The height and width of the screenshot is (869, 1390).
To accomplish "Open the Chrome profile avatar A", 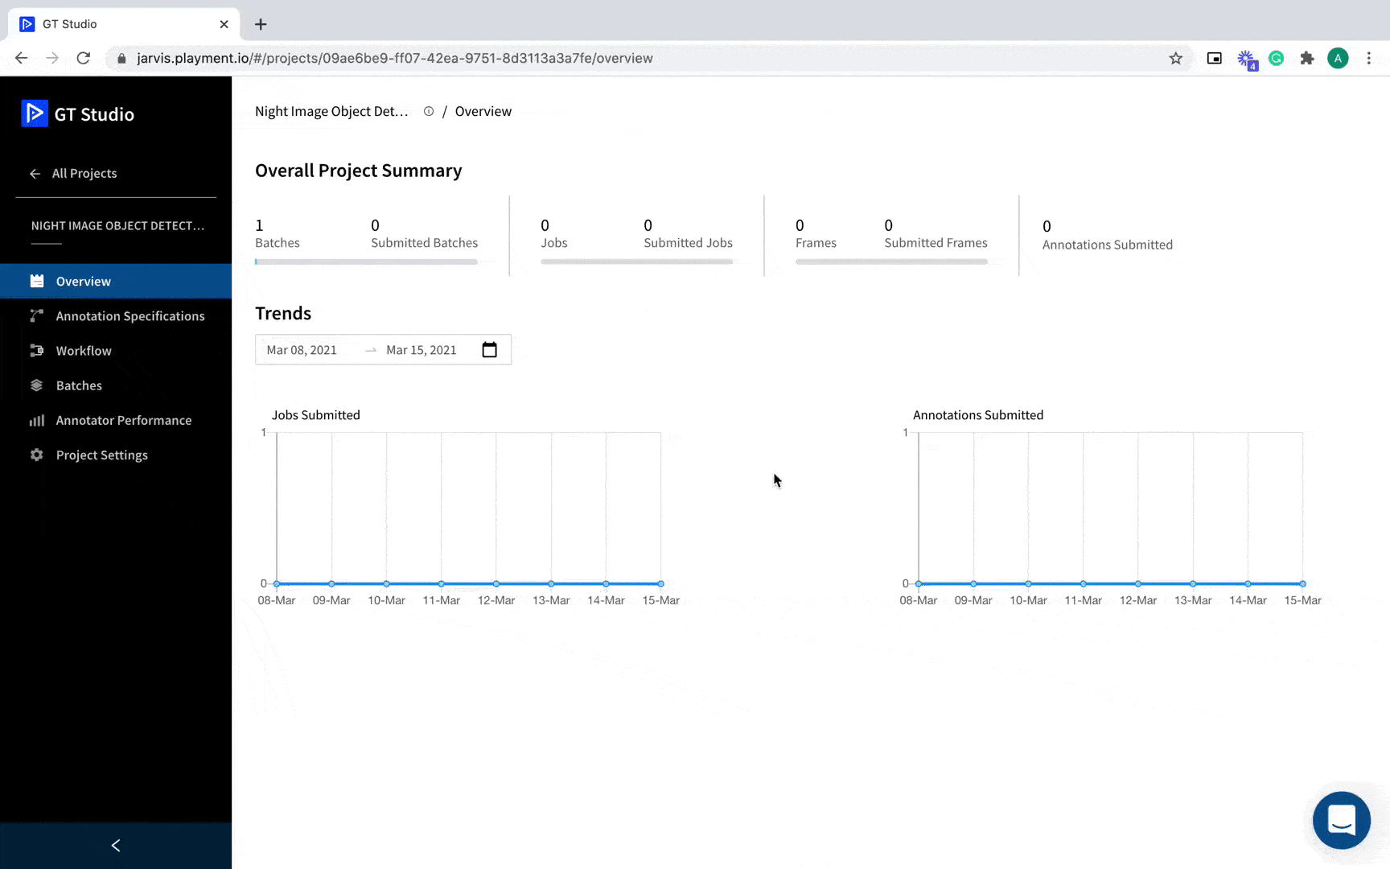I will [1338, 58].
